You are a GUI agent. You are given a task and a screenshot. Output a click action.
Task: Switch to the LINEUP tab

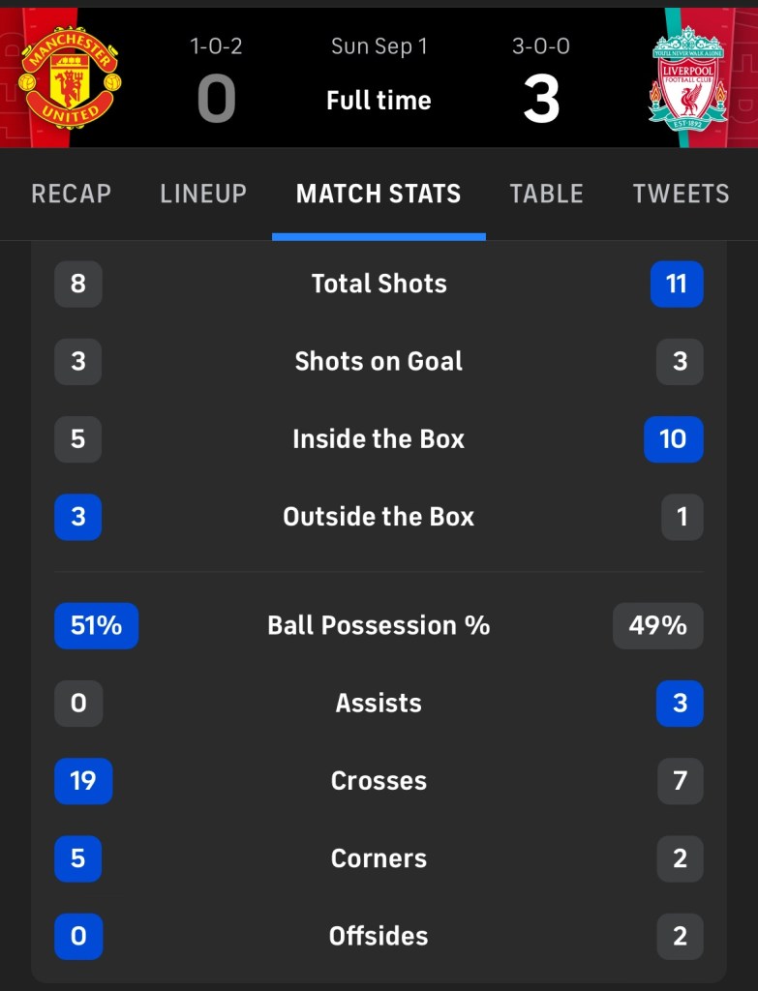203,194
